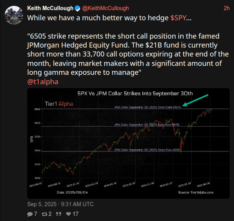The height and width of the screenshot is (221, 234).
Task: Enlarge the SPX vs JPM Collar chart image
Action: (128, 143)
